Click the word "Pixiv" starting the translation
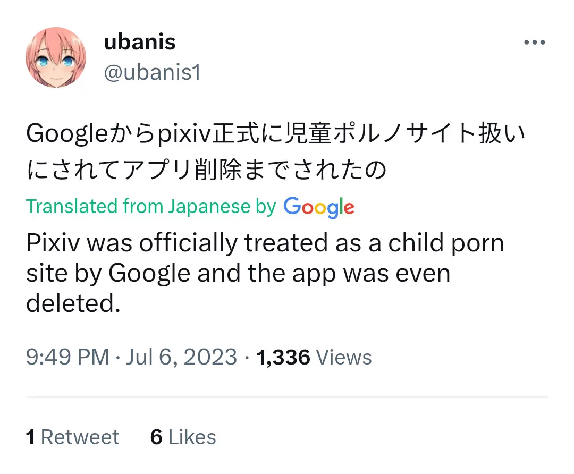 click(53, 243)
